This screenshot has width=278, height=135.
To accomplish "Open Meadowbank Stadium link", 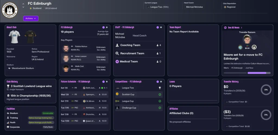I will [21, 68].
